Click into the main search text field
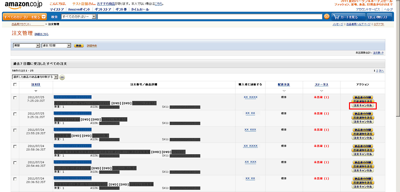Image resolution: width=400 pixels, height=192 pixels. point(209,17)
